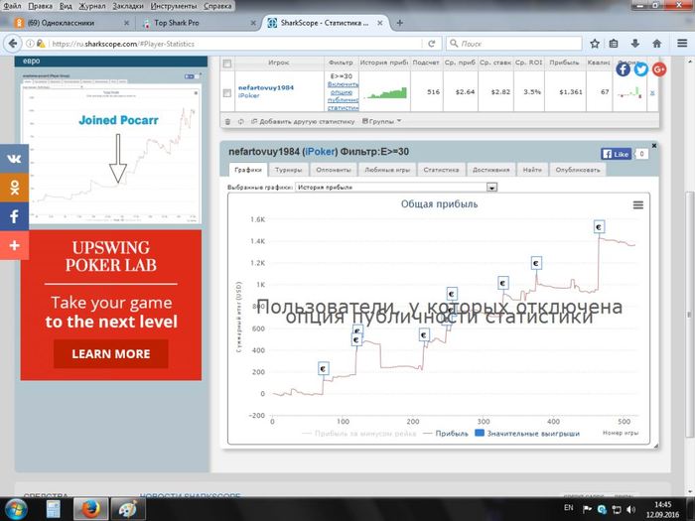The image size is (695, 521).
Task: Open the bookmarks list icon in toolbar
Action: (x=614, y=44)
